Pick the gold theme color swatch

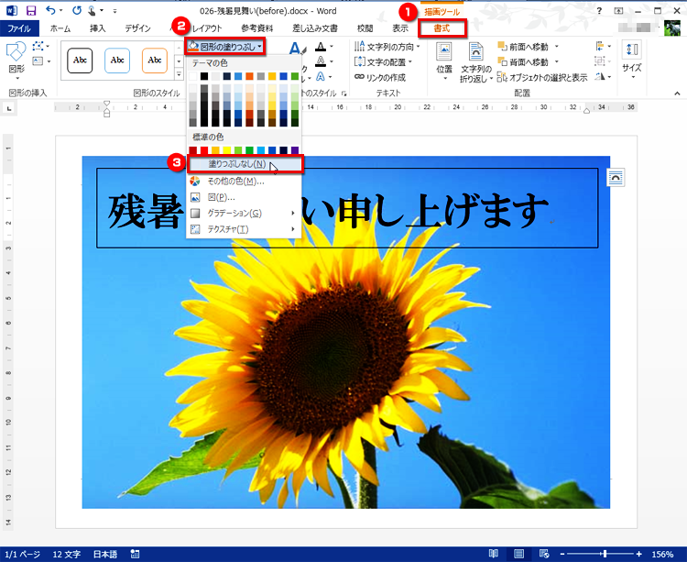[272, 76]
